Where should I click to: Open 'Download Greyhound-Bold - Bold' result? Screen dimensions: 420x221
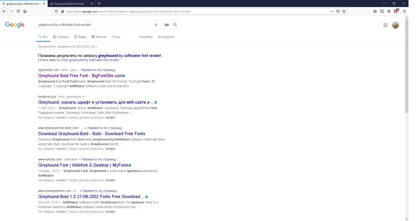coord(91,134)
